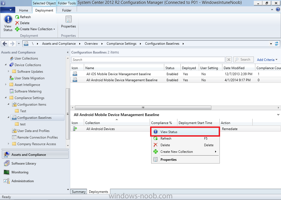The height and width of the screenshot is (200, 281).
Task: Select Device Collections tree node
Action: click(x=28, y=65)
